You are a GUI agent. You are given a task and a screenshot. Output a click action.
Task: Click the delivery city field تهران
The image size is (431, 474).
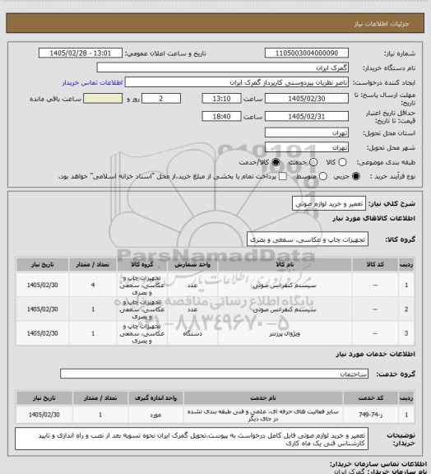point(307,147)
